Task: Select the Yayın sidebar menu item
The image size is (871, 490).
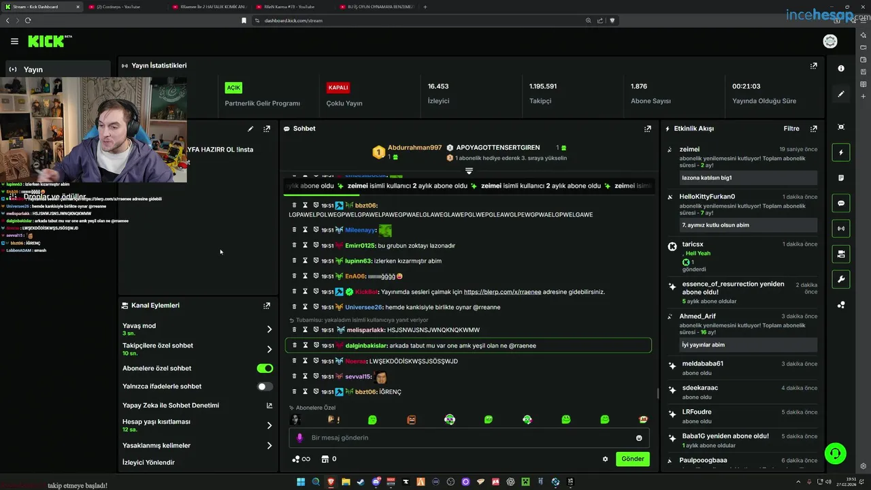Action: (58, 69)
